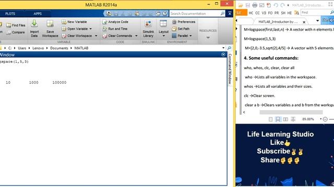This screenshot has width=334, height=187.
Task: Select continuous page view icon
Action: (278, 119)
